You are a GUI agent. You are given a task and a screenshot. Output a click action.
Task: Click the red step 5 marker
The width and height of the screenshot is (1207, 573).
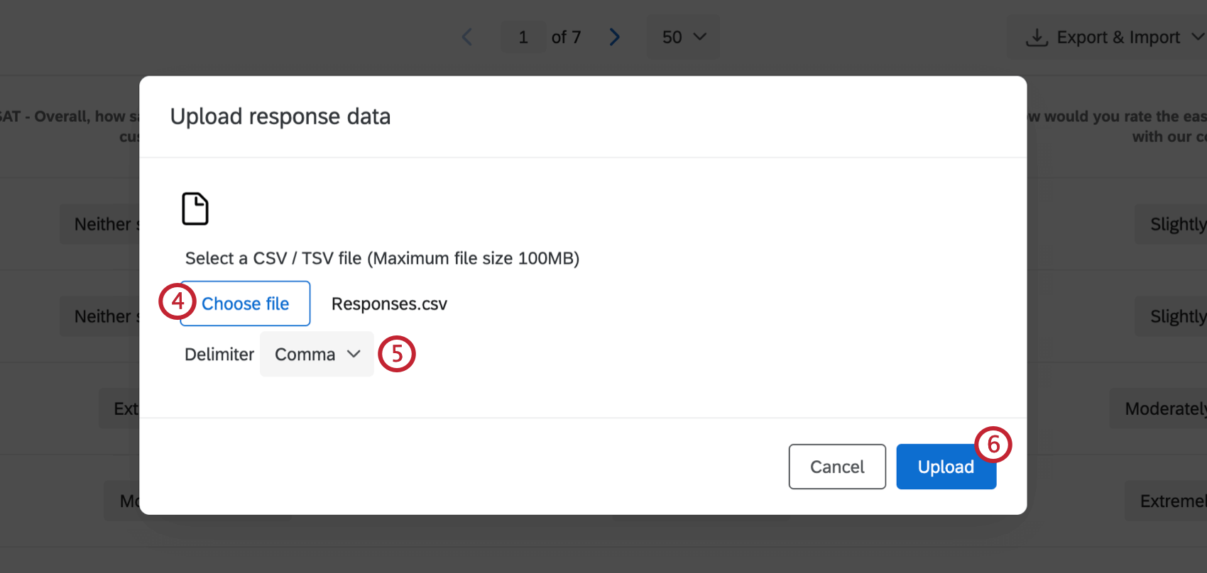396,354
